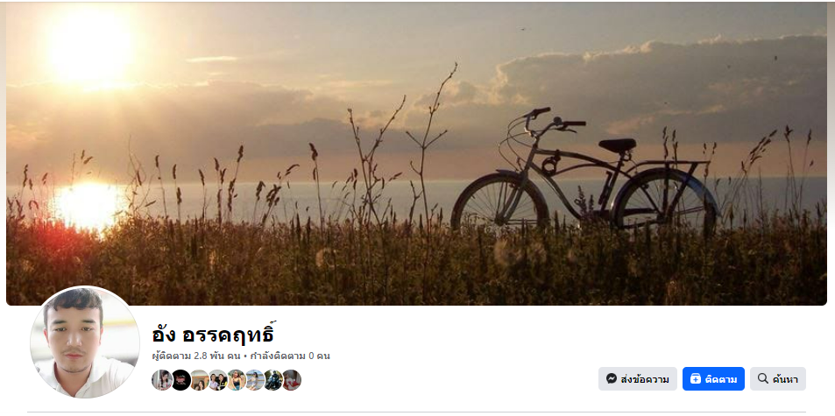
Task: Click the bicycle silhouette in cover photo
Action: (584, 170)
